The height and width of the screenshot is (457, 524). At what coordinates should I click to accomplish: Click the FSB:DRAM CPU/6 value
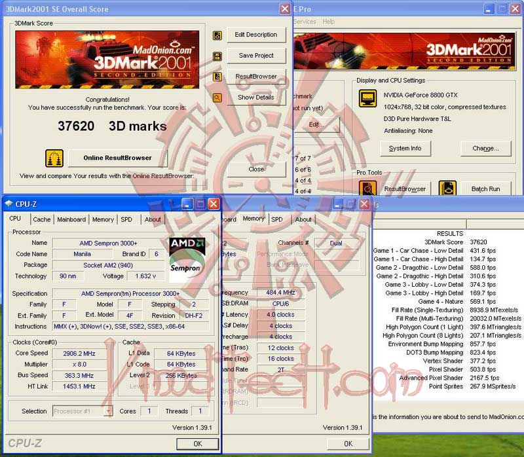[x=281, y=303]
